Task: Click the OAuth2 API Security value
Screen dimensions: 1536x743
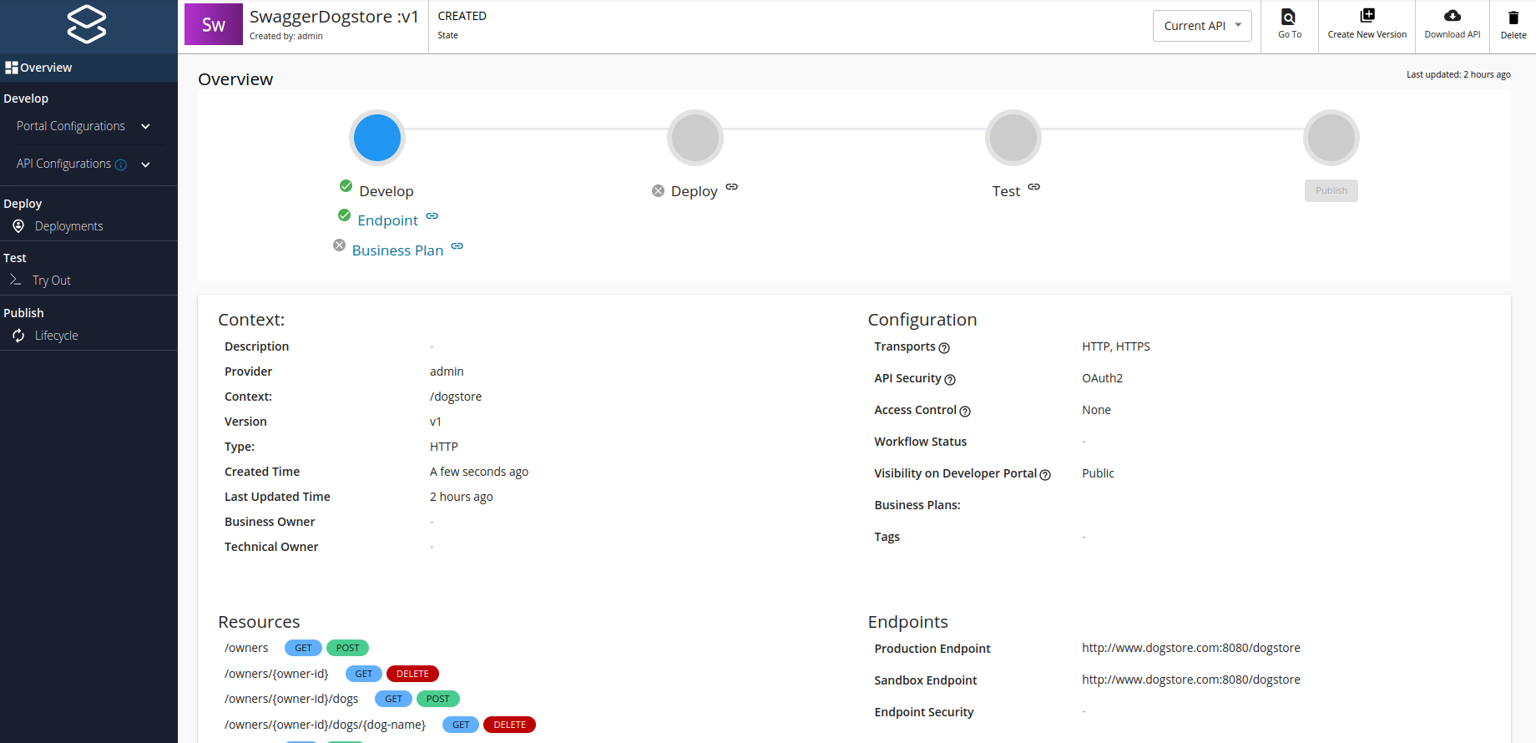Action: coord(1102,378)
